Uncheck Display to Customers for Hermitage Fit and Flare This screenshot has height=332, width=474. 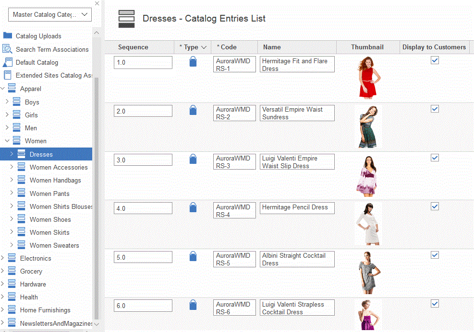(435, 60)
